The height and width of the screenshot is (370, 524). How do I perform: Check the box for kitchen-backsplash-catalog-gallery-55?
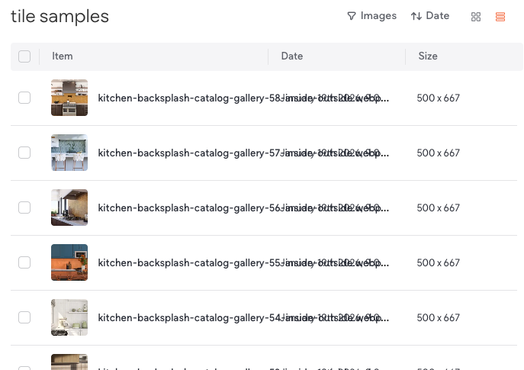24,262
